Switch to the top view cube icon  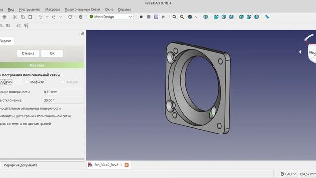(x=224, y=17)
